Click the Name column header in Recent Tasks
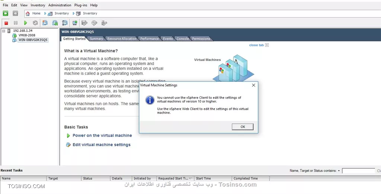381x194 pixels. (23, 178)
